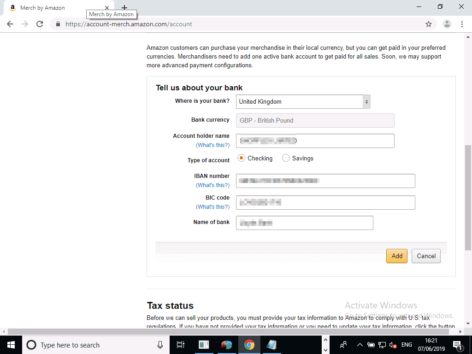The height and width of the screenshot is (354, 472).
Task: Select the Checking account type
Action: pos(241,158)
